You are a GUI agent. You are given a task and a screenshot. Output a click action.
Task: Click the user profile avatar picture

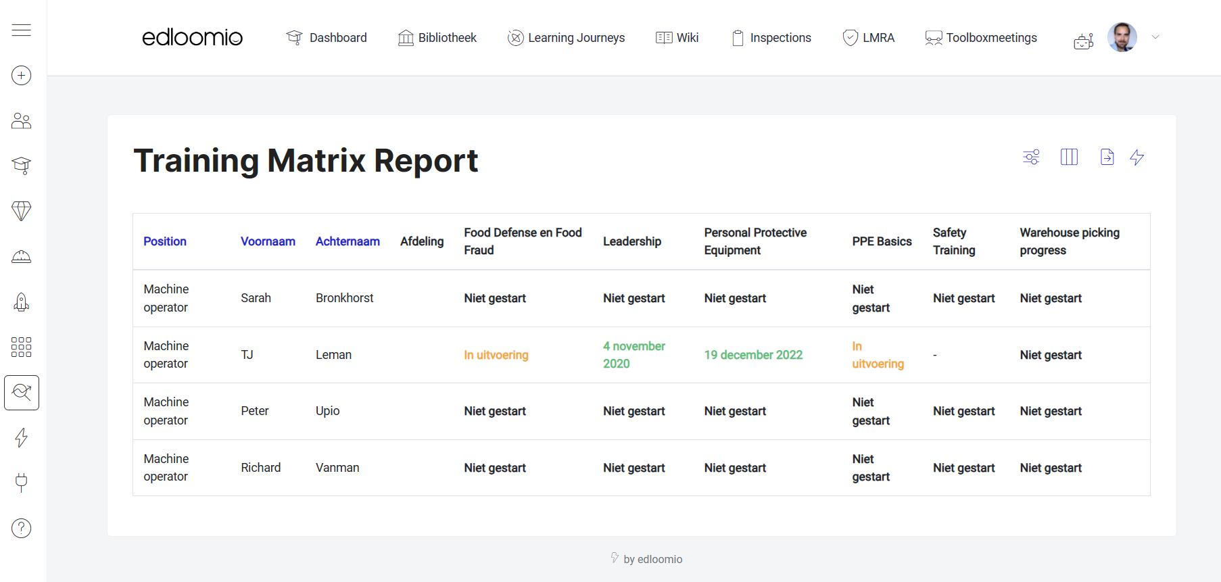(1122, 37)
